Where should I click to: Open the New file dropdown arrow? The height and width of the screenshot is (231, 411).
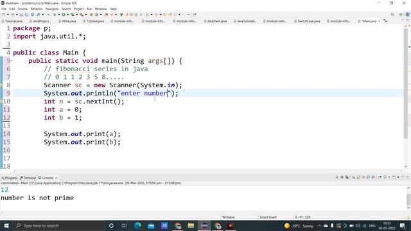click(8, 15)
